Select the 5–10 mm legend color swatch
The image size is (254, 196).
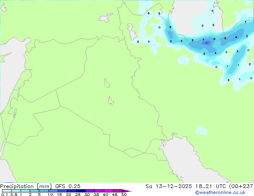pos(44,191)
